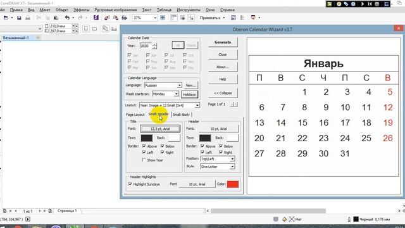Image resolution: width=405 pixels, height=228 pixels.
Task: Uncheck Title border Right checkbox
Action: pos(163,152)
